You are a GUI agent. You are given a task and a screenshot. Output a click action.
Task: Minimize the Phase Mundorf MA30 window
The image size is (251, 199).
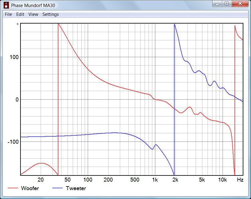[x=217, y=4]
